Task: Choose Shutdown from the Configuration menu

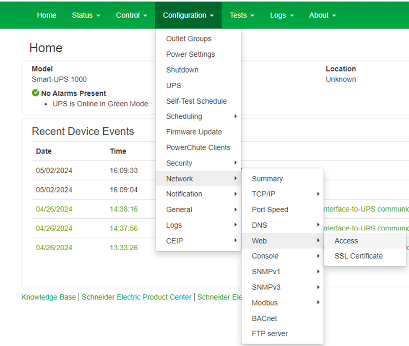Action: [x=198, y=70]
